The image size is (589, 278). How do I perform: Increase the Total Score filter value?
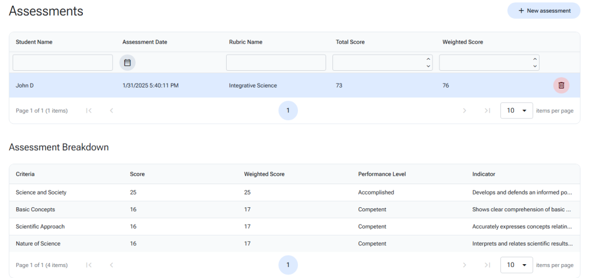(429, 59)
